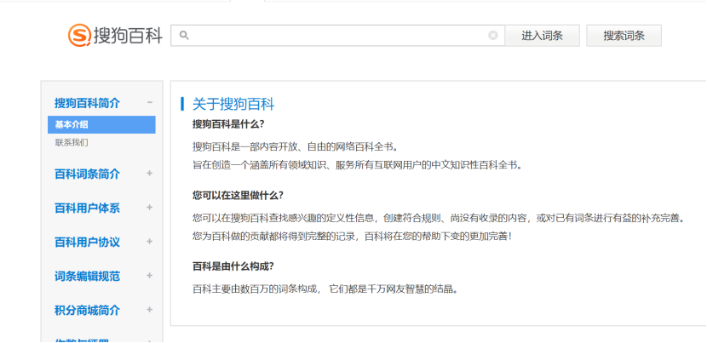Click the magnifier icon in search box
Image resolution: width=707 pixels, height=343 pixels.
(183, 36)
